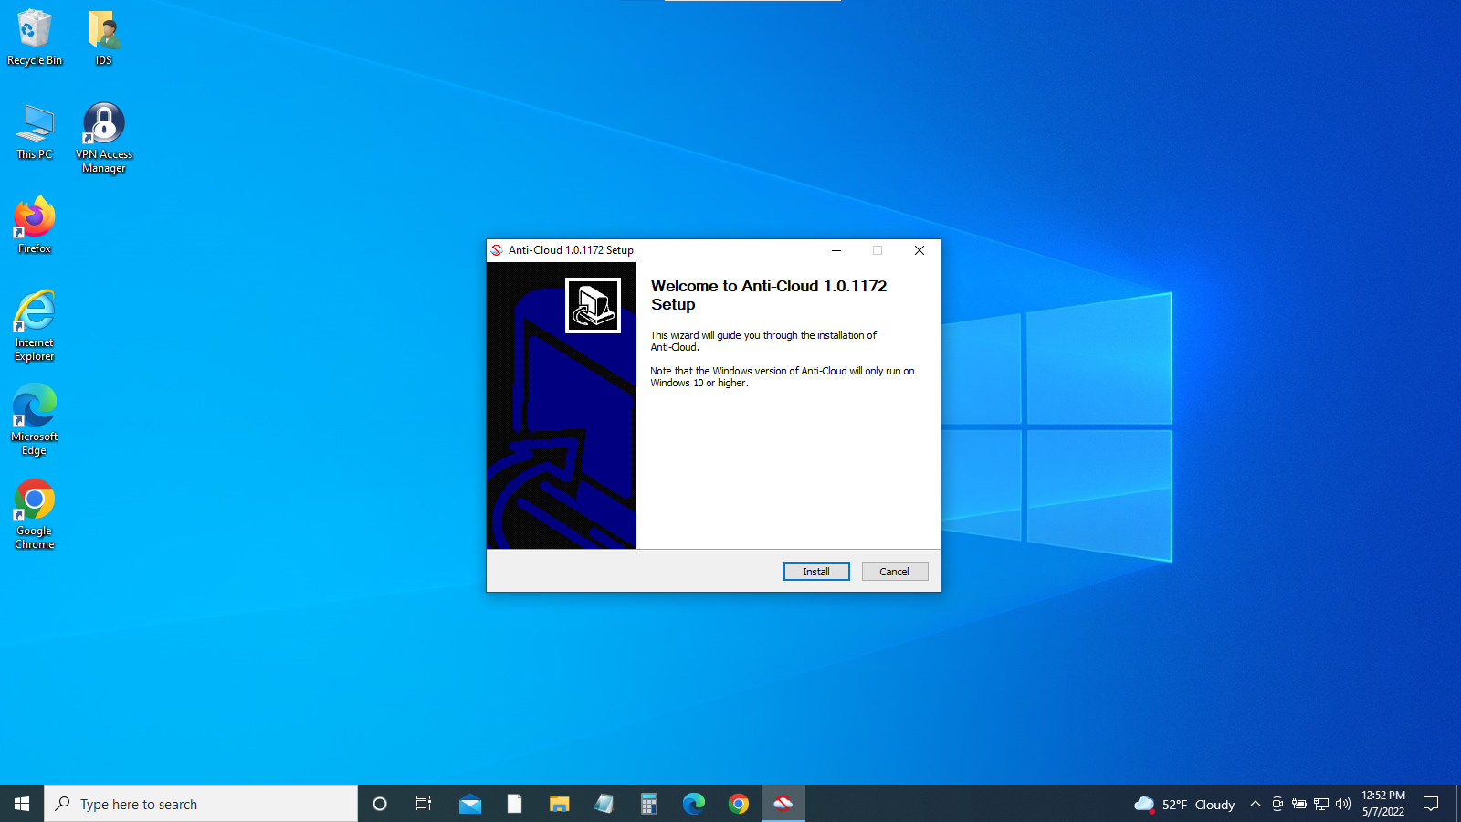The image size is (1461, 822).
Task: Click the Install button in setup wizard
Action: pos(816,572)
